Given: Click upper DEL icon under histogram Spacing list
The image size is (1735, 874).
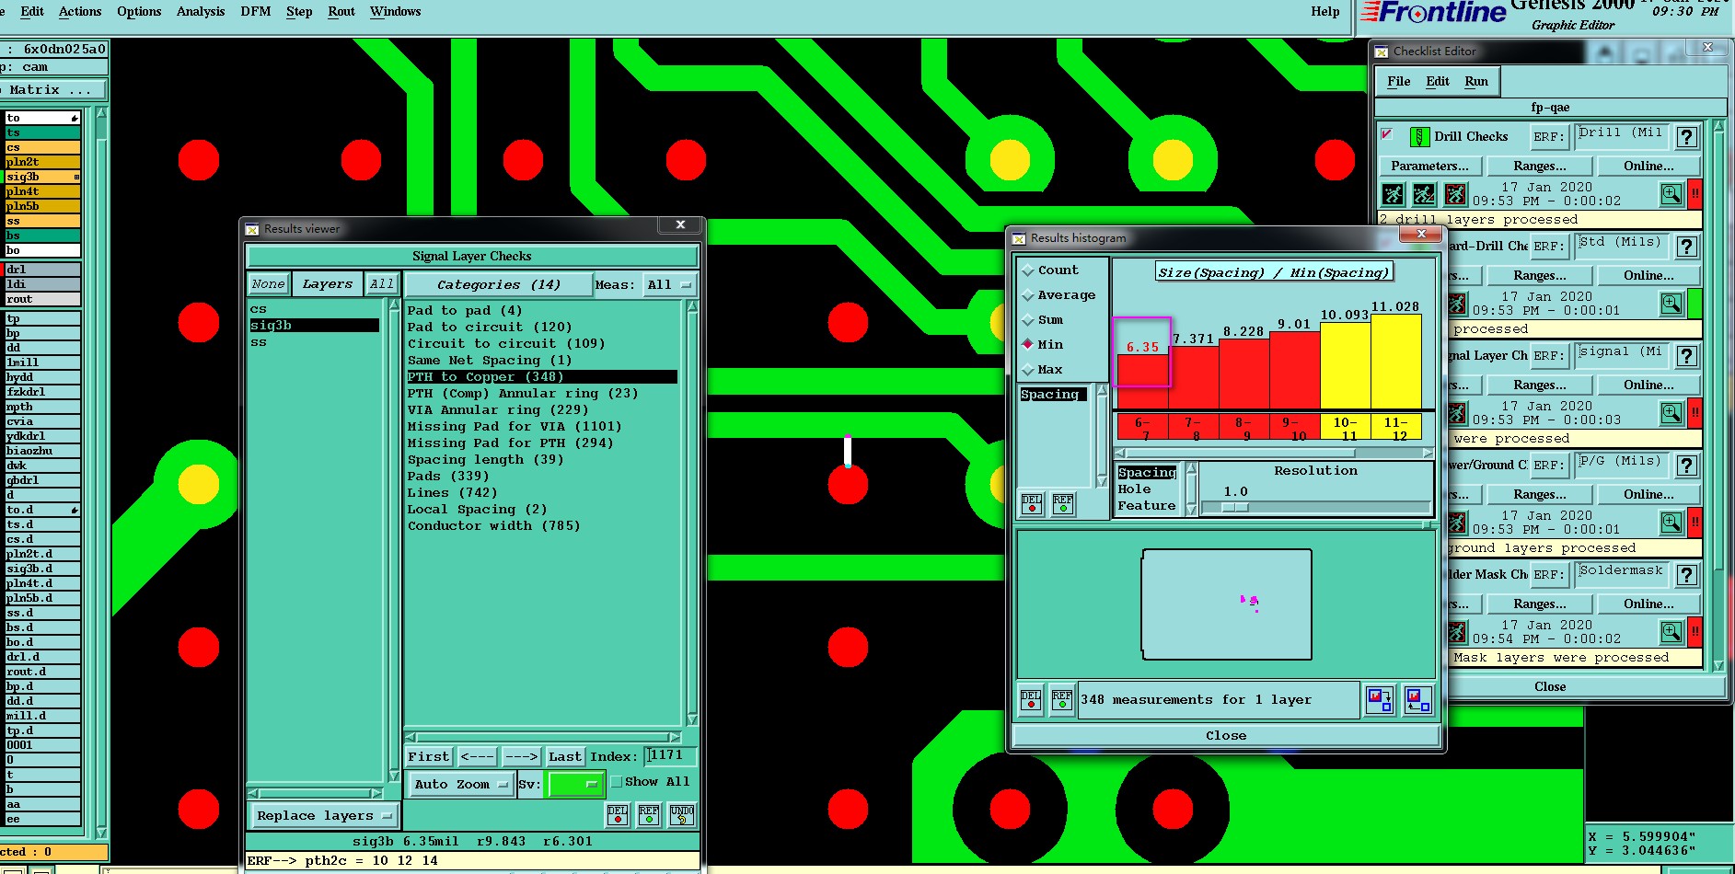Looking at the screenshot, I should pos(1032,504).
